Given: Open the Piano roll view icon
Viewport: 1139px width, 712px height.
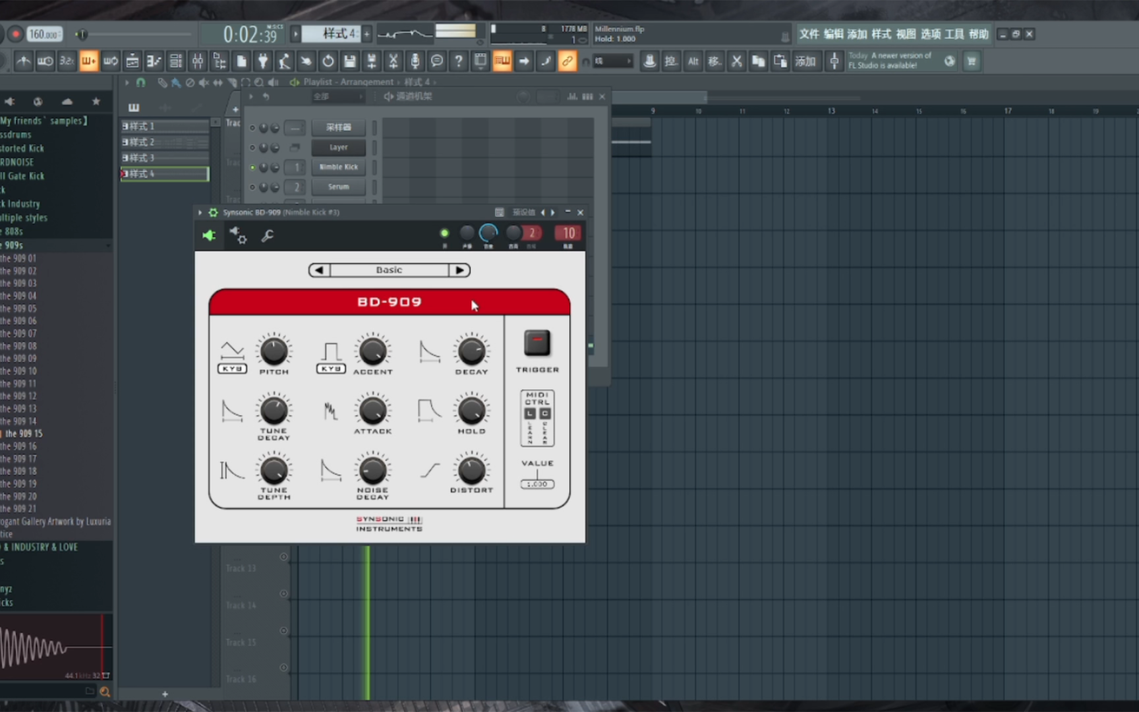Looking at the screenshot, I should pyautogui.click(x=154, y=61).
